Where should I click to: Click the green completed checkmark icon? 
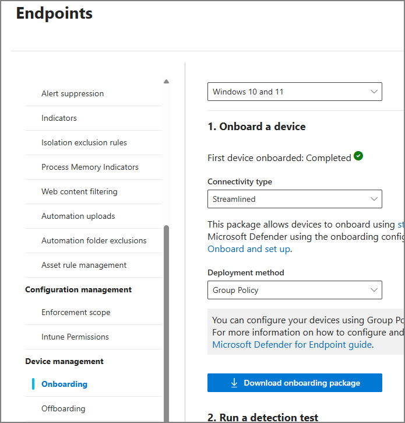358,156
